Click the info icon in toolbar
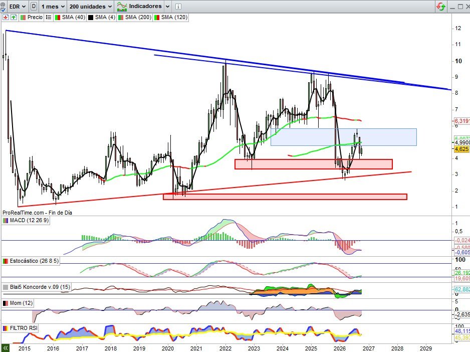Image resolution: width=470 pixels, height=352 pixels. (178, 7)
